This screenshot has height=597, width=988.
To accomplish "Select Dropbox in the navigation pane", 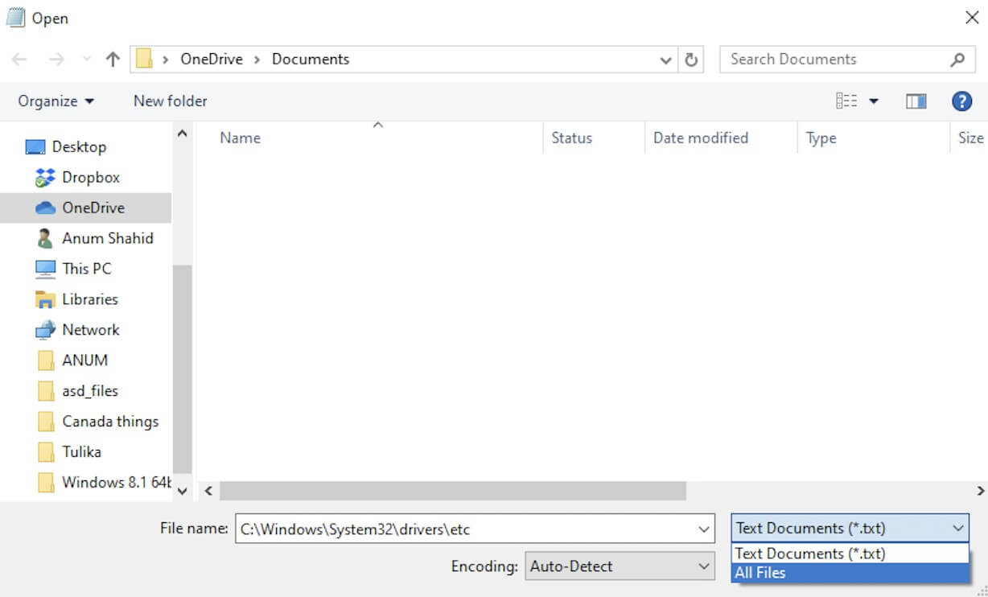I will [x=90, y=177].
